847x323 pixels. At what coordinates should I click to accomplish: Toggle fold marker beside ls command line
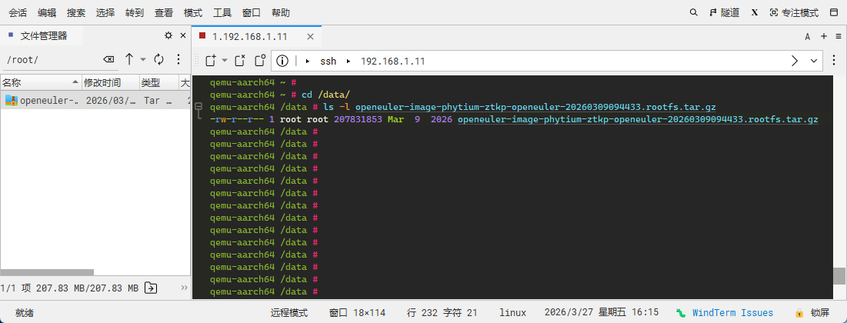coord(198,107)
